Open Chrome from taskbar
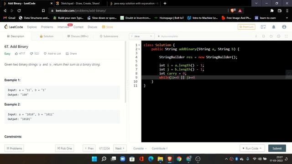The width and height of the screenshot is (292, 164). coord(179,159)
